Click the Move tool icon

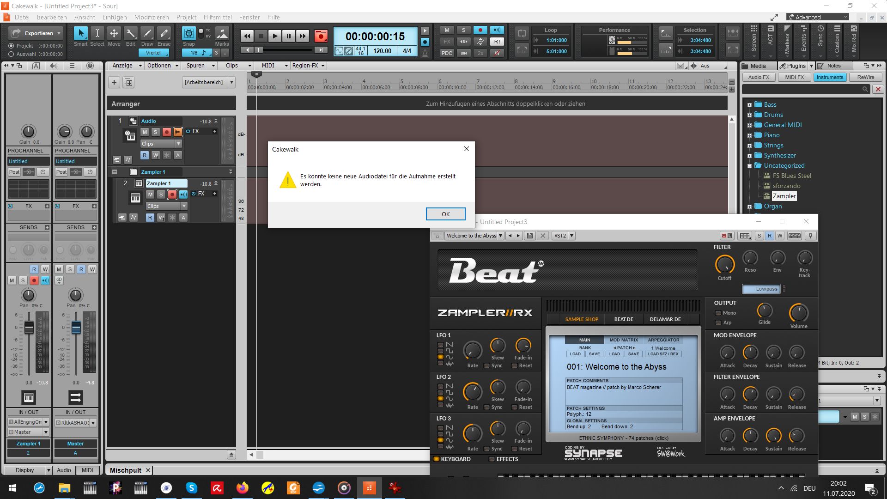click(x=114, y=33)
